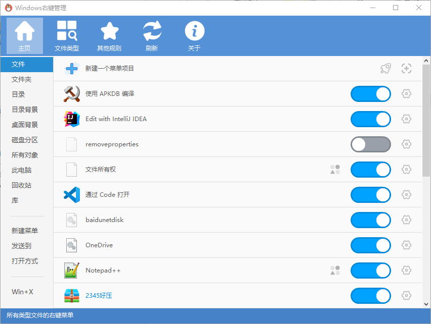Click the OneDrive file gear icon
Image resolution: width=431 pixels, height=324 pixels.
tap(71, 245)
